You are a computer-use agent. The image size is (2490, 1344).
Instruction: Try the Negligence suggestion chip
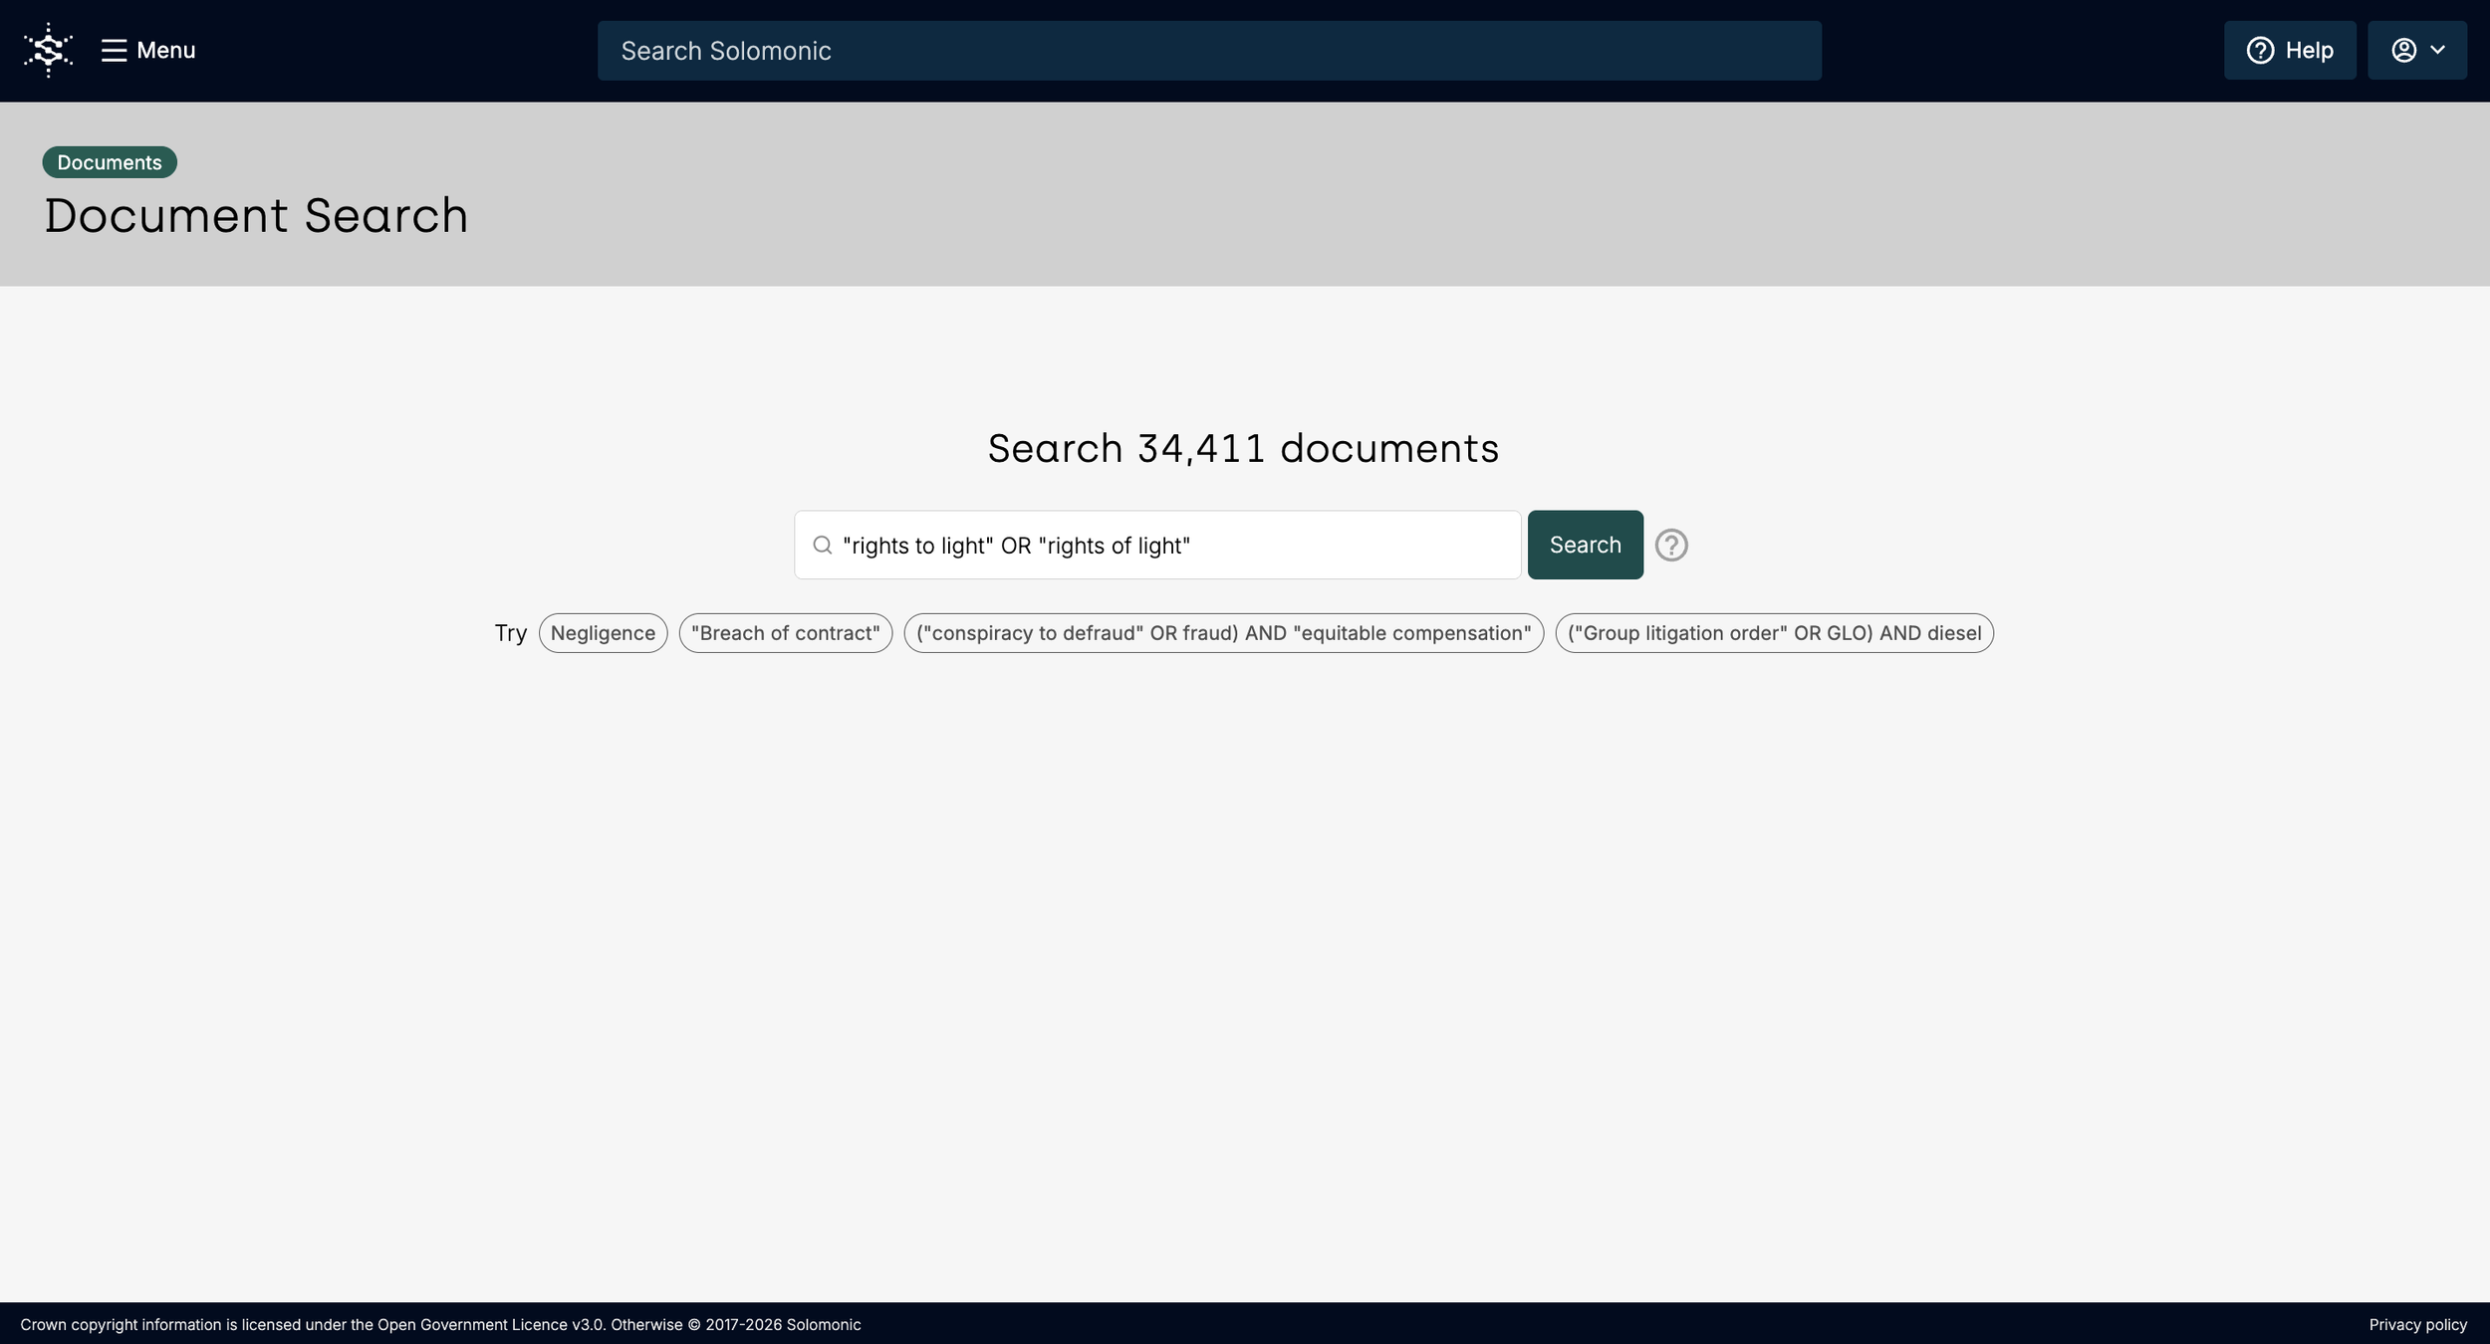[603, 633]
